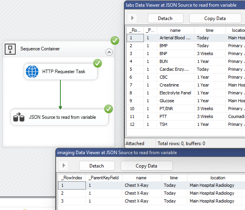Select the 'Cardiac Enzy...' cell
The image size is (245, 210).
point(176,69)
